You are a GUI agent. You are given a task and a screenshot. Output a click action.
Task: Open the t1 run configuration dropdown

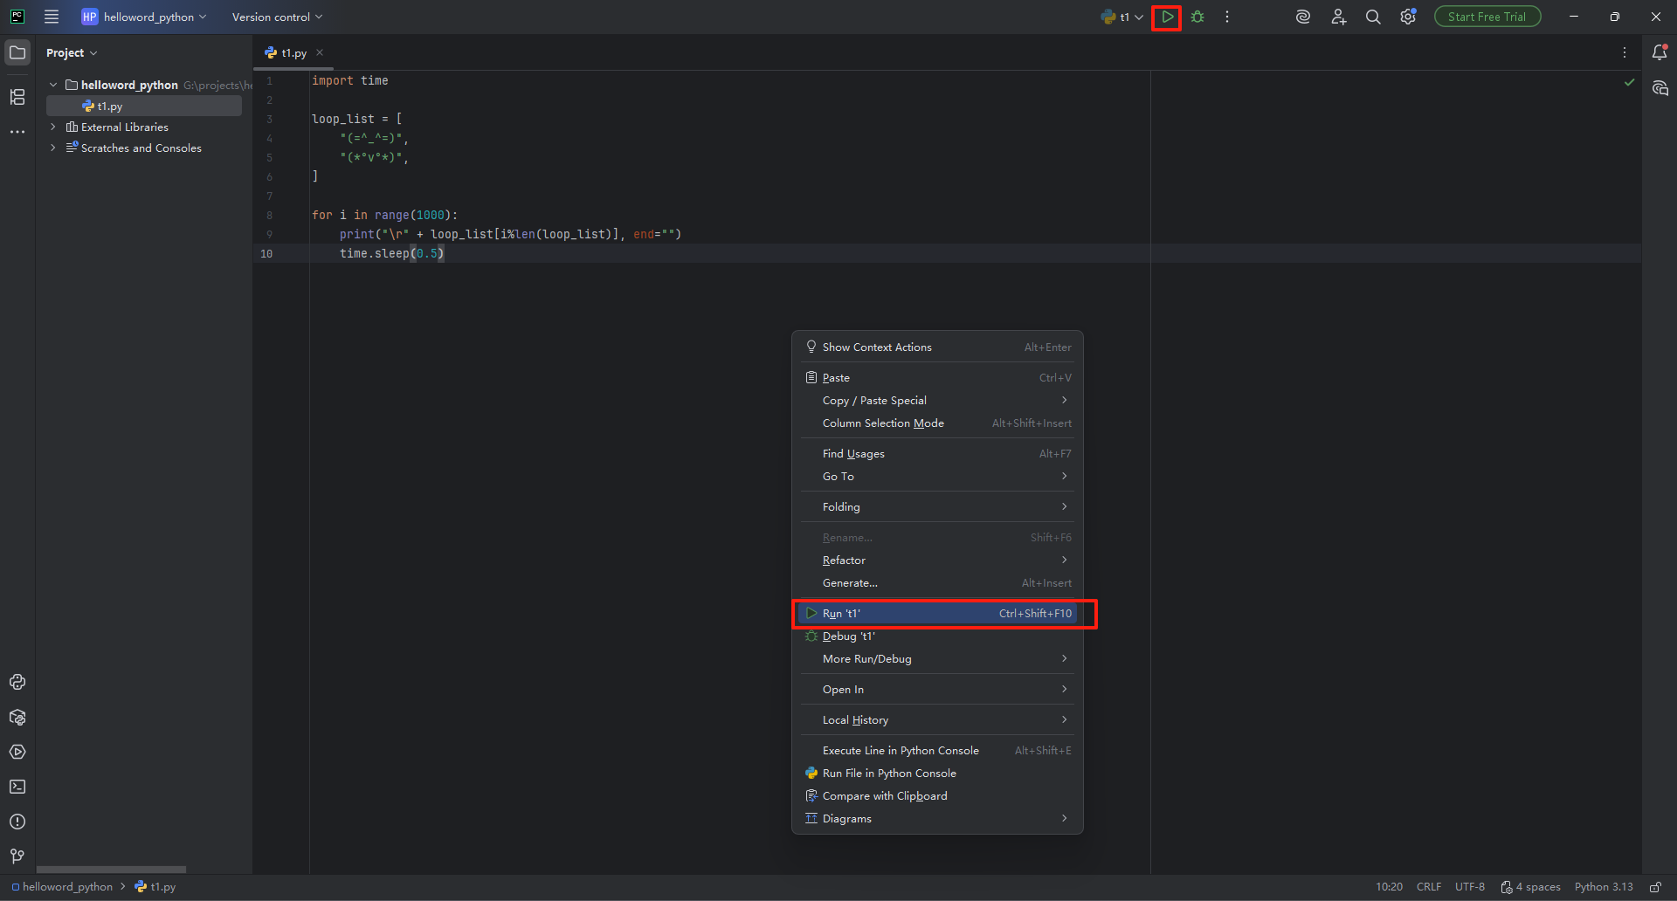click(1123, 17)
